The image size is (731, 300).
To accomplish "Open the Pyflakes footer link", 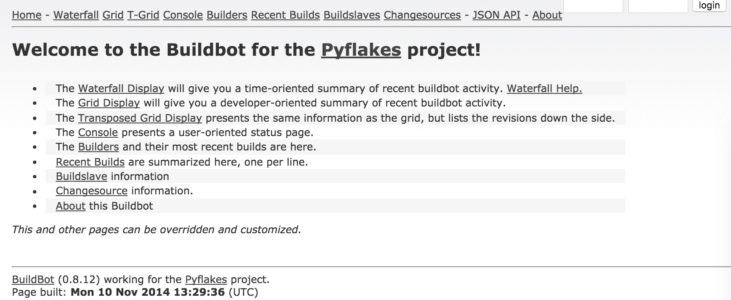I will [x=206, y=279].
